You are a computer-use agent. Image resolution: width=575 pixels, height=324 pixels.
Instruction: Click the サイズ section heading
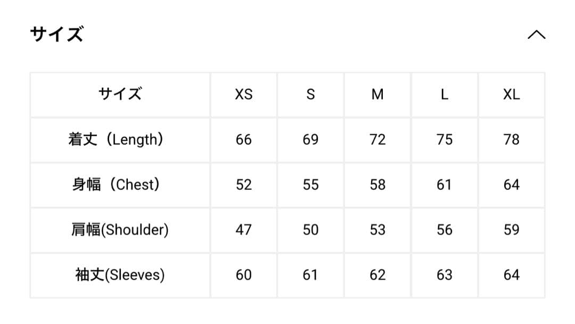(57, 35)
